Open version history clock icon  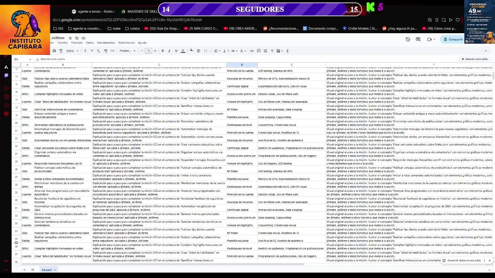(x=408, y=39)
